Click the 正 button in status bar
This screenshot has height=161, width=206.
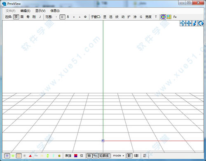pos(145,156)
